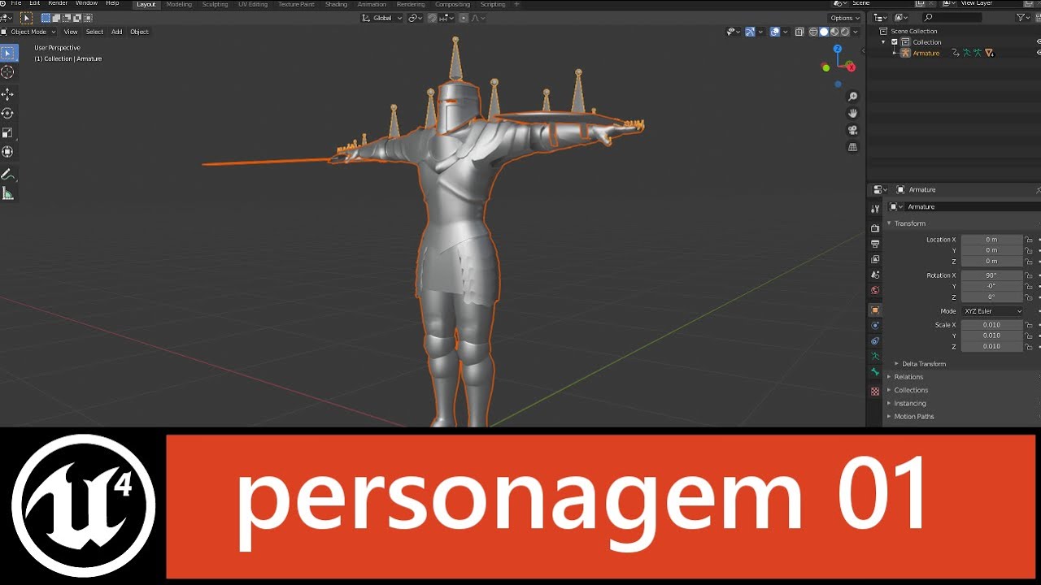The height and width of the screenshot is (585, 1041).
Task: Click the zoom magnifier in viewport
Action: (852, 96)
